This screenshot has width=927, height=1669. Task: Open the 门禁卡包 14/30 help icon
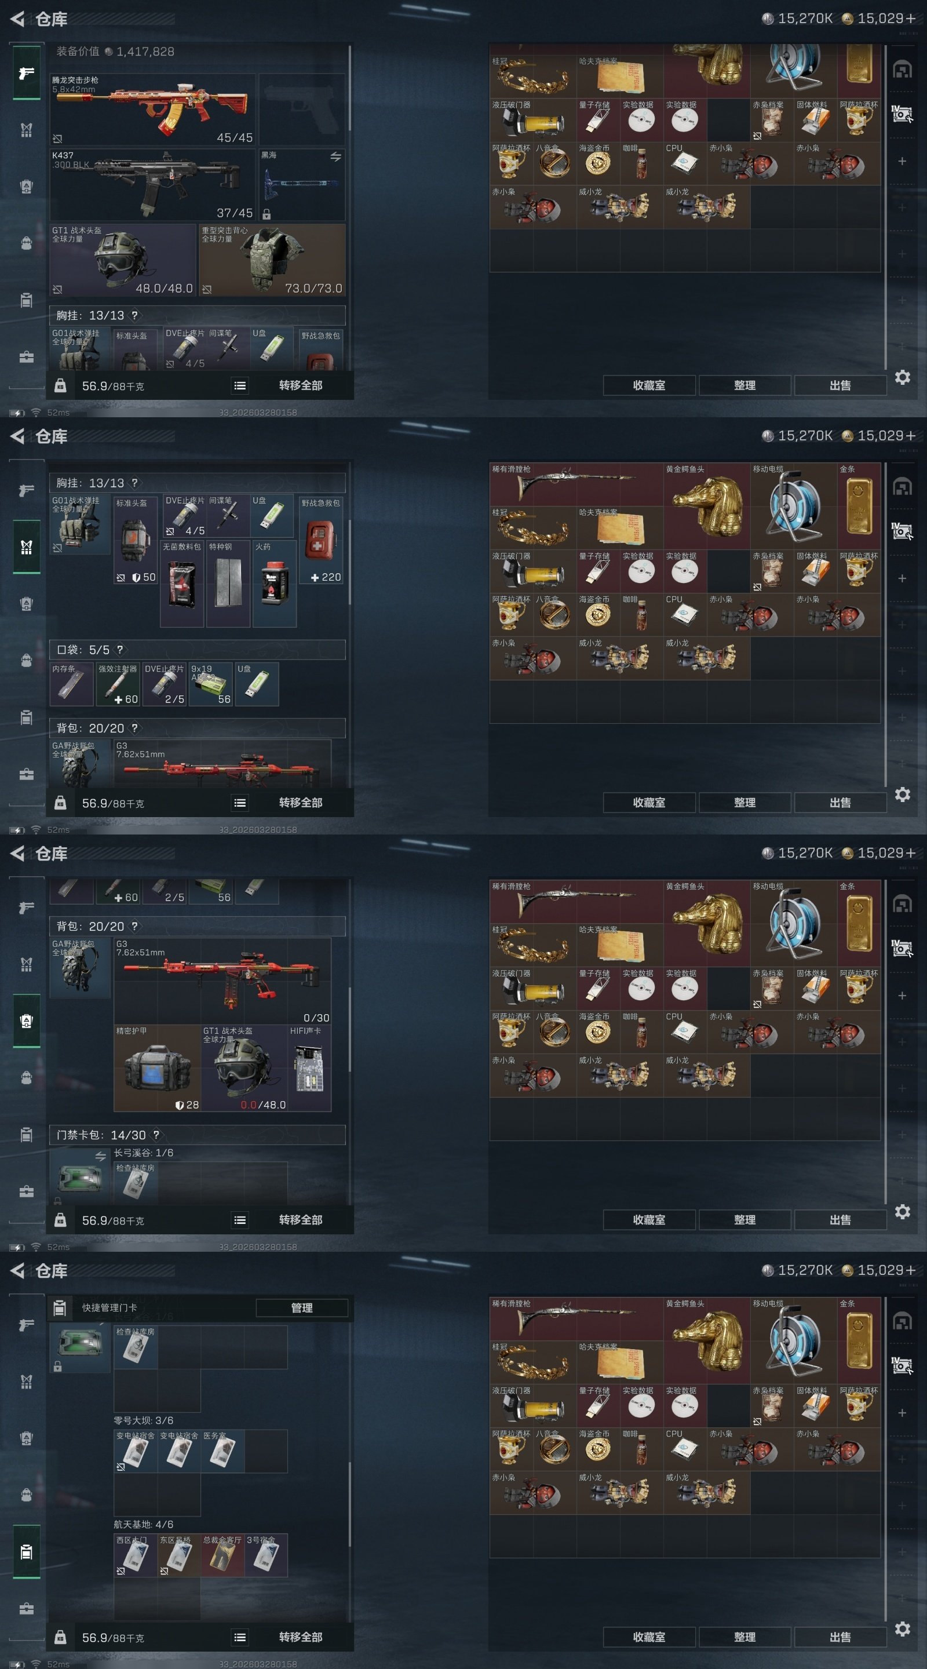click(x=156, y=1135)
